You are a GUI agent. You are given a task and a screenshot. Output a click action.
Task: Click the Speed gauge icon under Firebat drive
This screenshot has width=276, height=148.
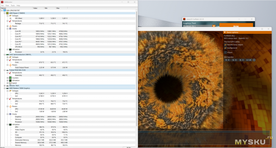[x=10, y=83]
